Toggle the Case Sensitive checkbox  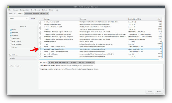[x=10, y=66]
